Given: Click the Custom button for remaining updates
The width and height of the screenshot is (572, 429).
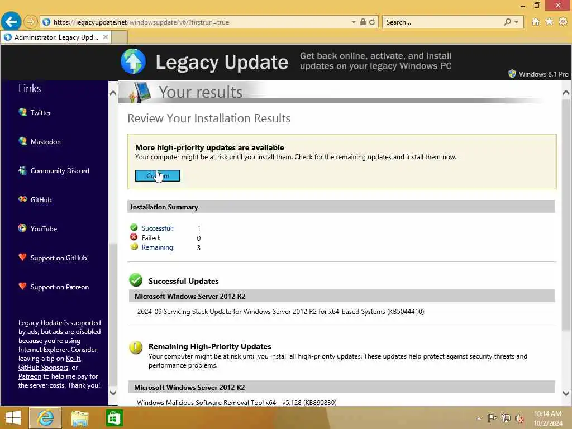Looking at the screenshot, I should 157,176.
